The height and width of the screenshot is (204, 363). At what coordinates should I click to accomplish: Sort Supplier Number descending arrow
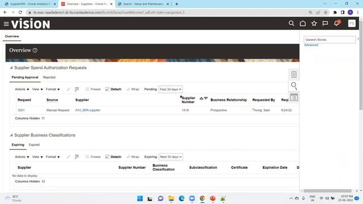pyautogui.click(x=206, y=98)
